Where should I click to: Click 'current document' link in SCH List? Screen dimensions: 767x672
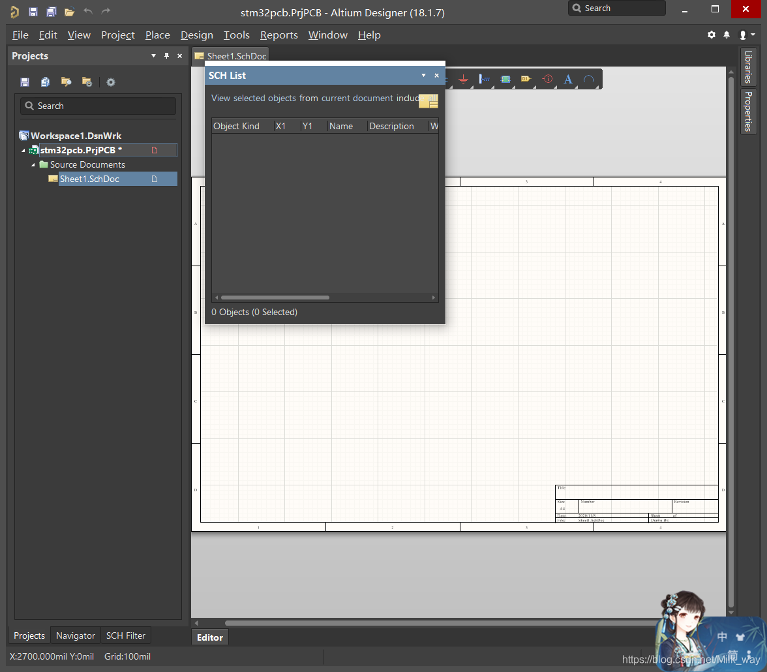pyautogui.click(x=357, y=99)
